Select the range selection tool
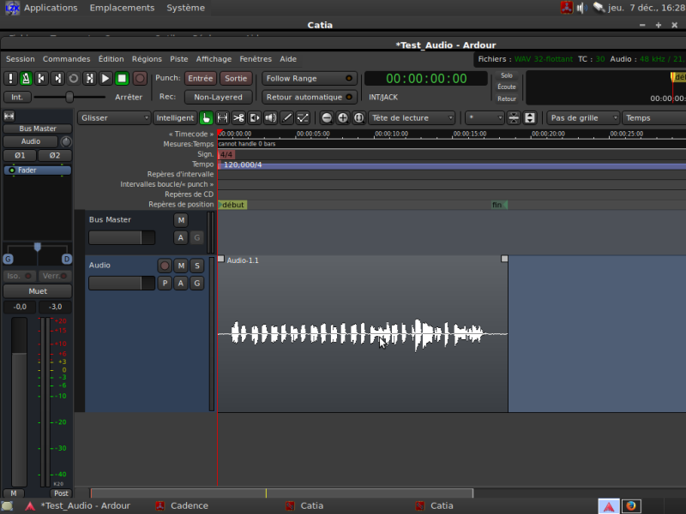 [x=223, y=118]
